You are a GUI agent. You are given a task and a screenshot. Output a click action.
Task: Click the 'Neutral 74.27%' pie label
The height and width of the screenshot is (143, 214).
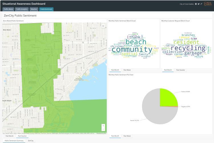134,120
